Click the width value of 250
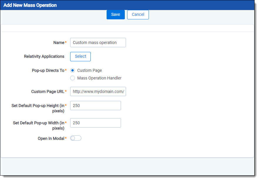259x180 pixels. (76, 123)
